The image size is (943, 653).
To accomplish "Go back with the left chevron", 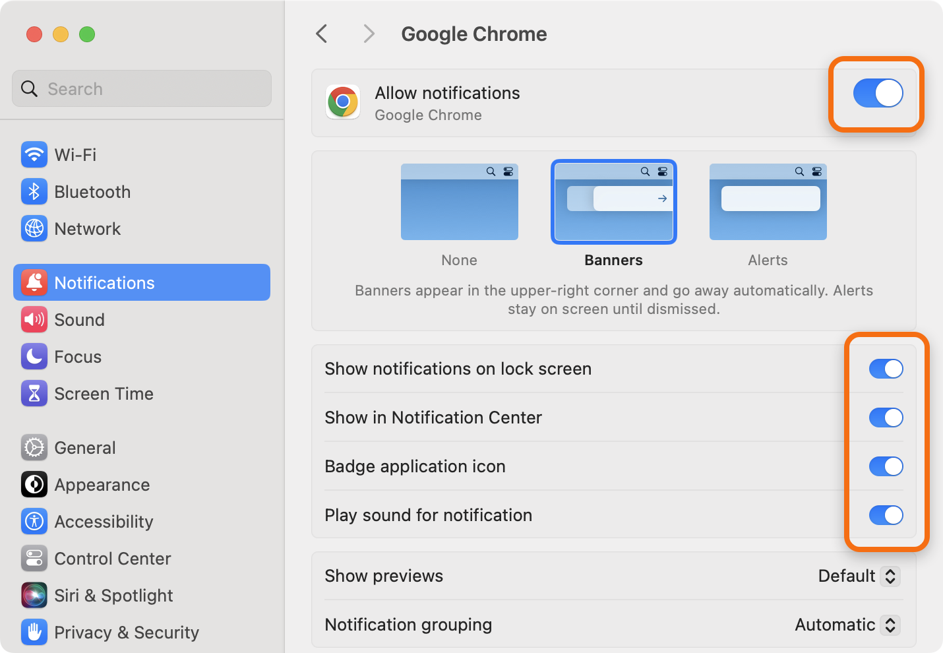I will [x=322, y=34].
